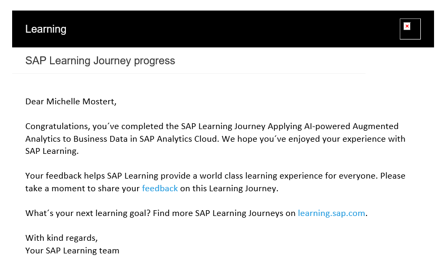Click the Dear Michelle Mostert greeting
Image resolution: width=443 pixels, height=275 pixels.
(x=71, y=102)
